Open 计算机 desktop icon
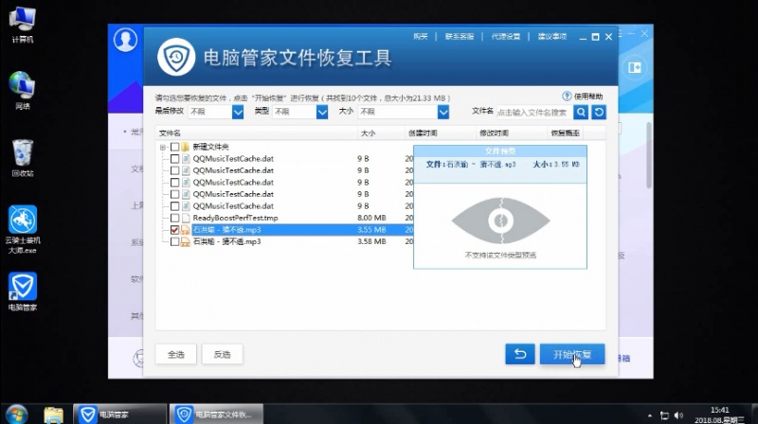This screenshot has width=758, height=424. pyautogui.click(x=22, y=26)
